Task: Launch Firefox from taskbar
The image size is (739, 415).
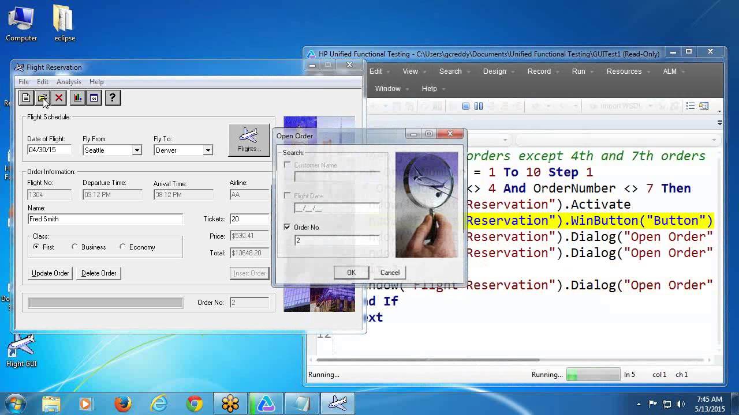Action: pyautogui.click(x=122, y=403)
